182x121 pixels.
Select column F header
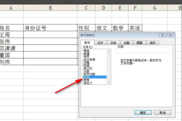pyautogui.click(x=135, y=8)
